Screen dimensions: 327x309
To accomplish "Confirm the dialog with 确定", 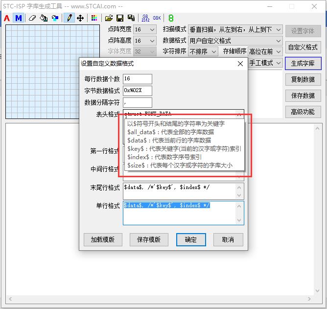I will 191,240.
